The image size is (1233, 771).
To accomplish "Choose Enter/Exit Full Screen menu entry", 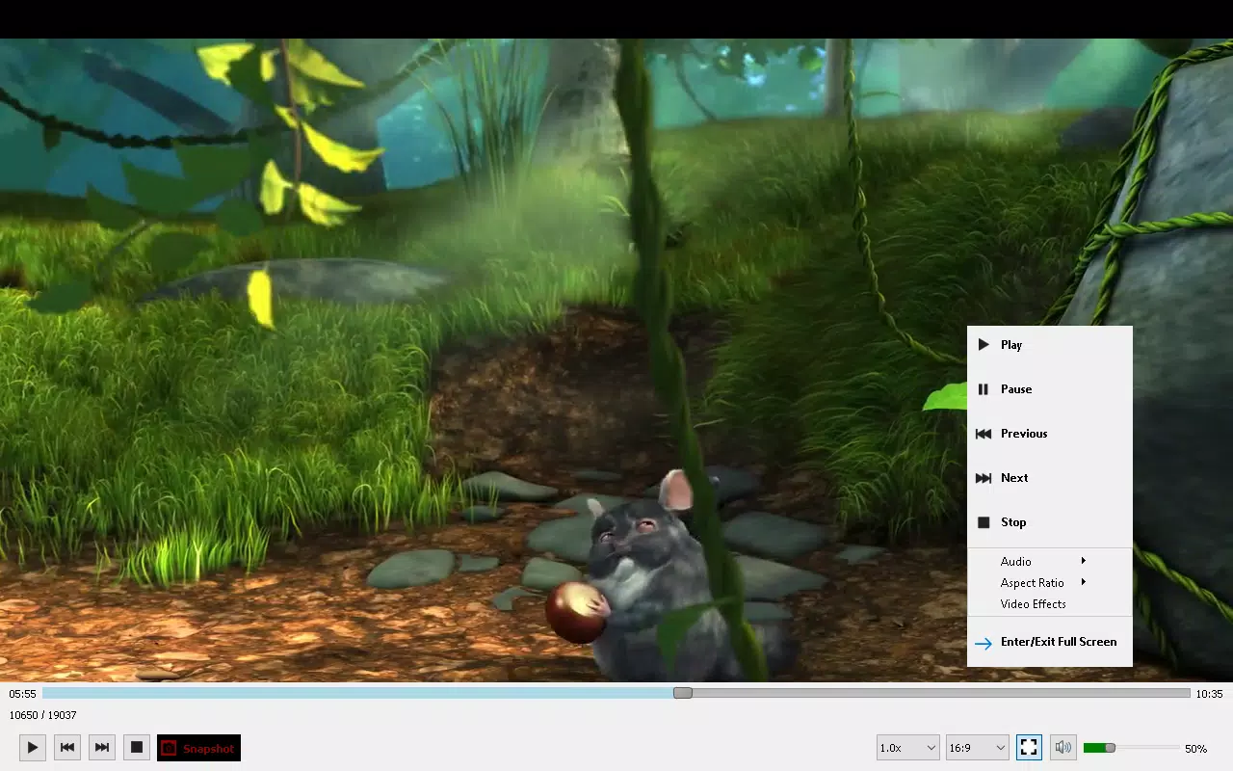I will [1050, 642].
